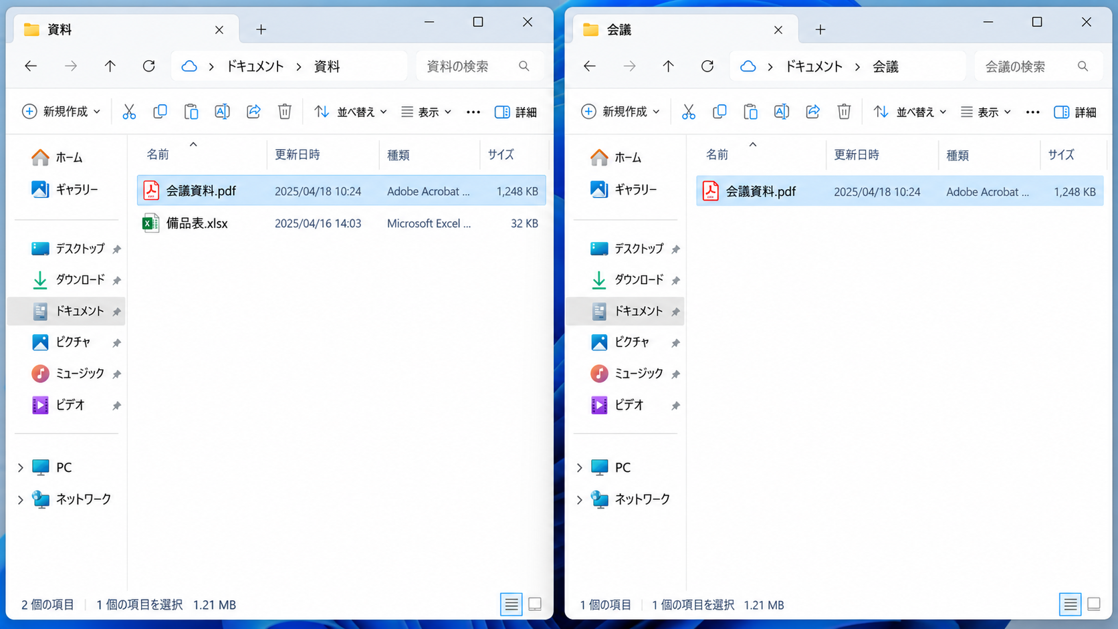The width and height of the screenshot is (1118, 629).
Task: Click ドキュメント in 会議 window address bar
Action: [814, 66]
